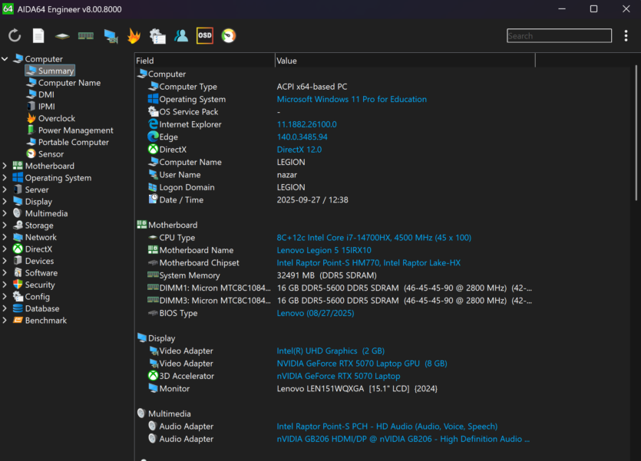Maximize the AIDA64 window
The height and width of the screenshot is (461, 641).
pyautogui.click(x=593, y=9)
